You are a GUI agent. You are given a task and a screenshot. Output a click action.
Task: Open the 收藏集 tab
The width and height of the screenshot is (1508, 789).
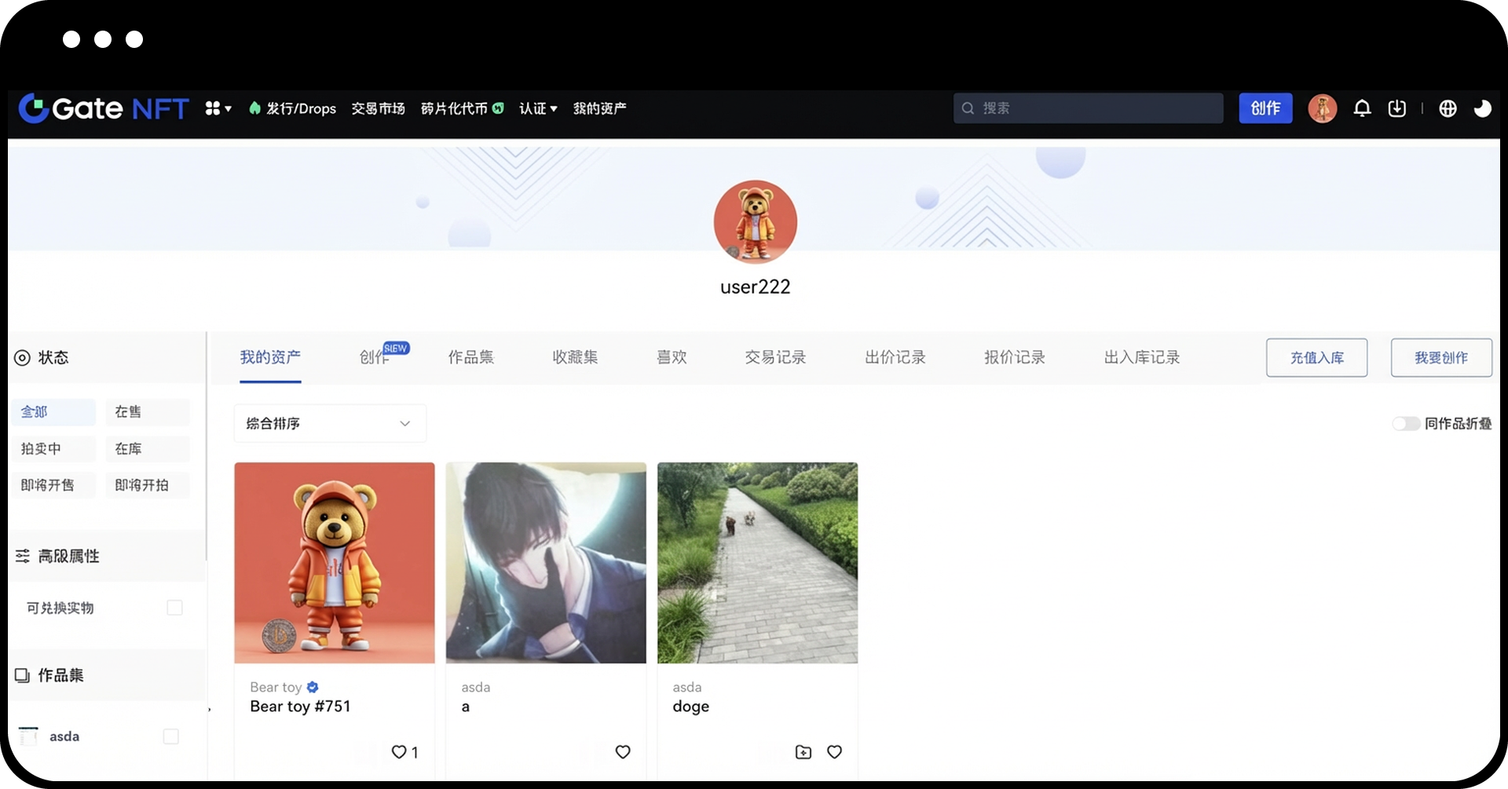[x=575, y=357]
